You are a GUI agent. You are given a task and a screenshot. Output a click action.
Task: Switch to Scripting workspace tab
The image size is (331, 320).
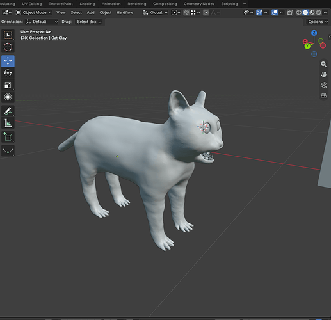229,4
